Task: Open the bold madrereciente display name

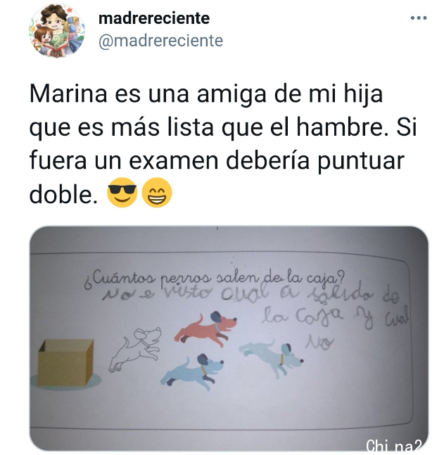Action: coord(154,18)
